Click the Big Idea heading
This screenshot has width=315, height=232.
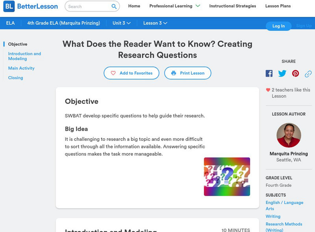coord(76,129)
